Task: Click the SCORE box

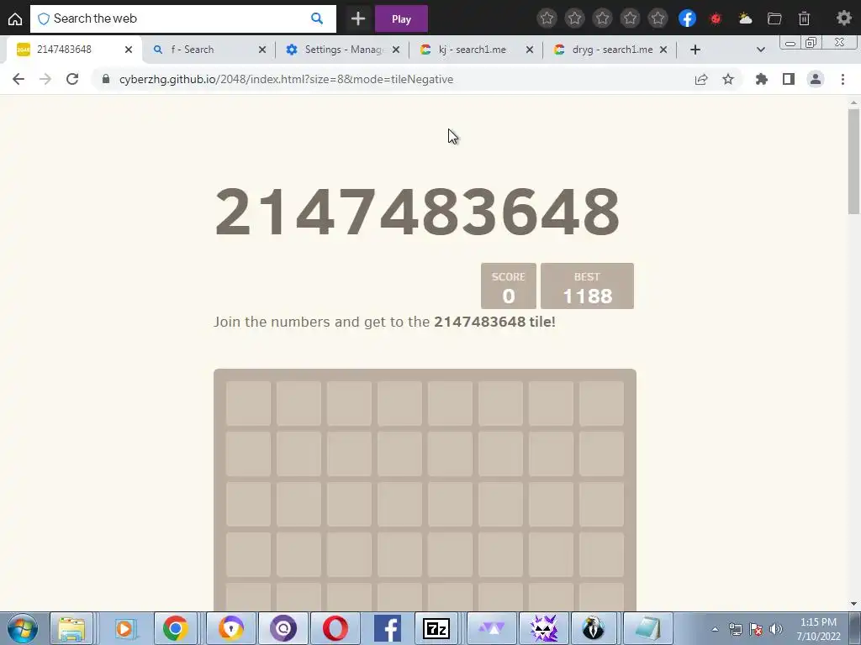Action: (x=509, y=286)
